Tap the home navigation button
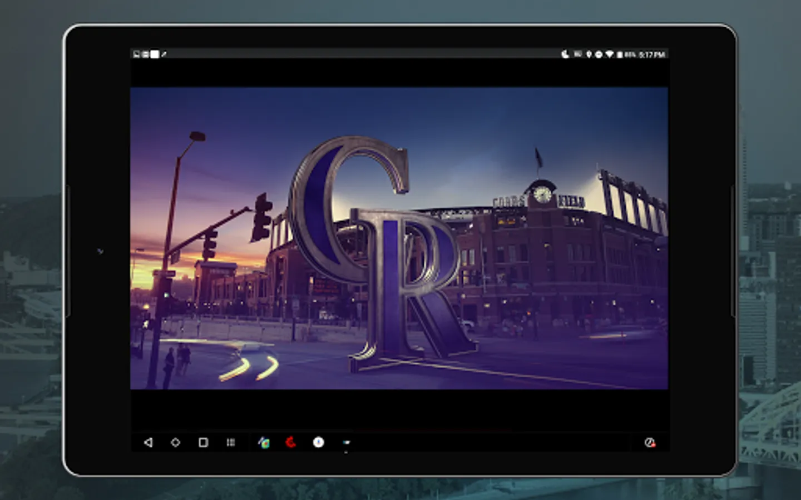The height and width of the screenshot is (500, 801). coord(175,442)
